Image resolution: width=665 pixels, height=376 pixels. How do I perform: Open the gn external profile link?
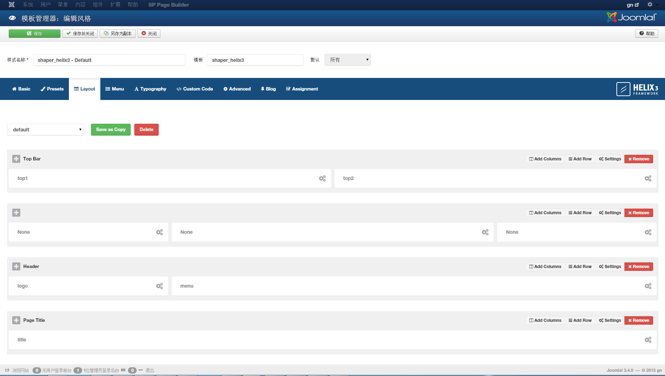pyautogui.click(x=632, y=5)
